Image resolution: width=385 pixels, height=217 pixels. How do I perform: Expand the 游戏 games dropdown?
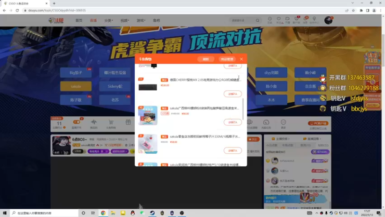click(141, 20)
